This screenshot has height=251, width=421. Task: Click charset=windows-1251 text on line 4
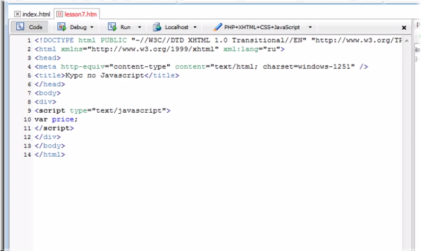(309, 67)
